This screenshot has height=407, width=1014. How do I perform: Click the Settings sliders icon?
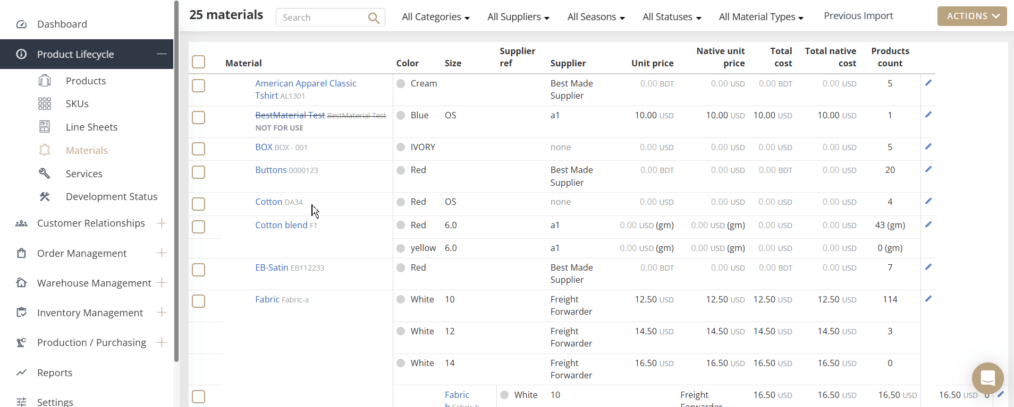click(x=21, y=402)
